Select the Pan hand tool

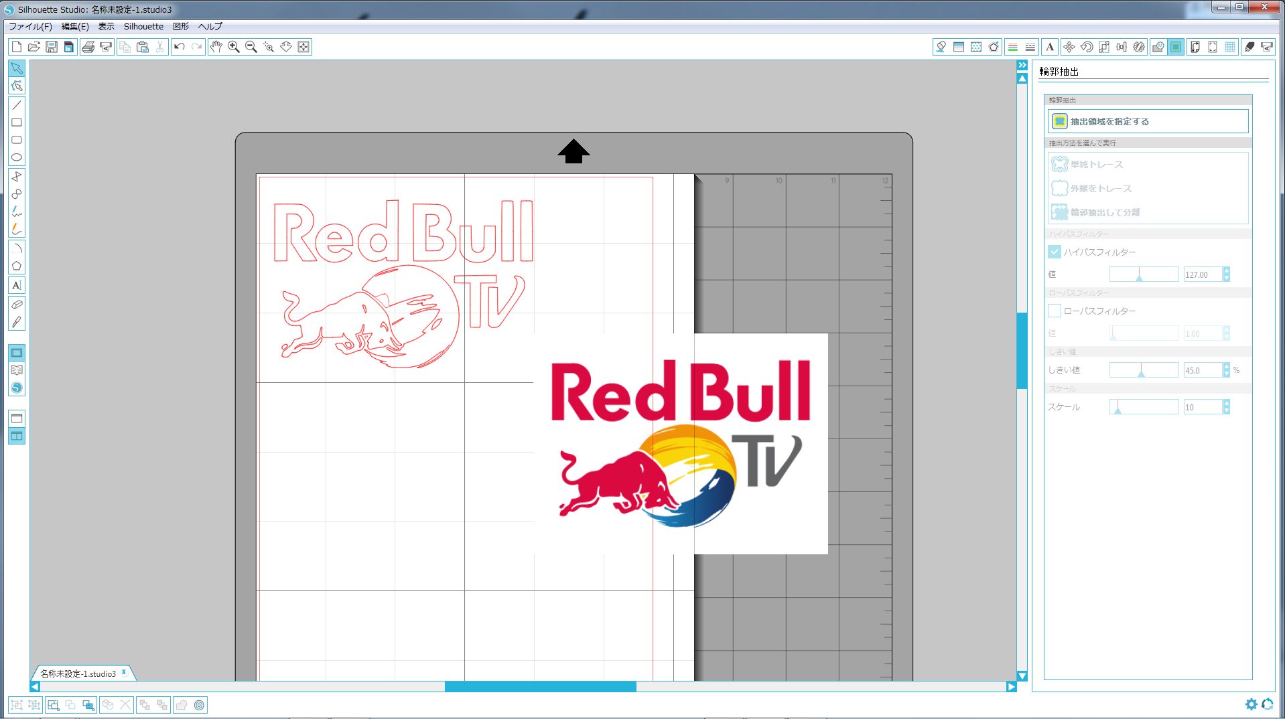coord(216,47)
